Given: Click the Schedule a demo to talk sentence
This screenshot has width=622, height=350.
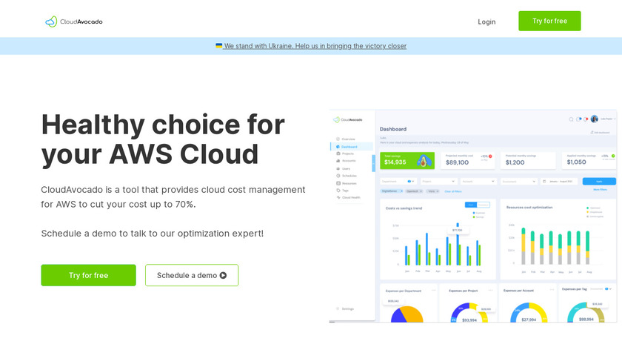Looking at the screenshot, I should pos(153,233).
